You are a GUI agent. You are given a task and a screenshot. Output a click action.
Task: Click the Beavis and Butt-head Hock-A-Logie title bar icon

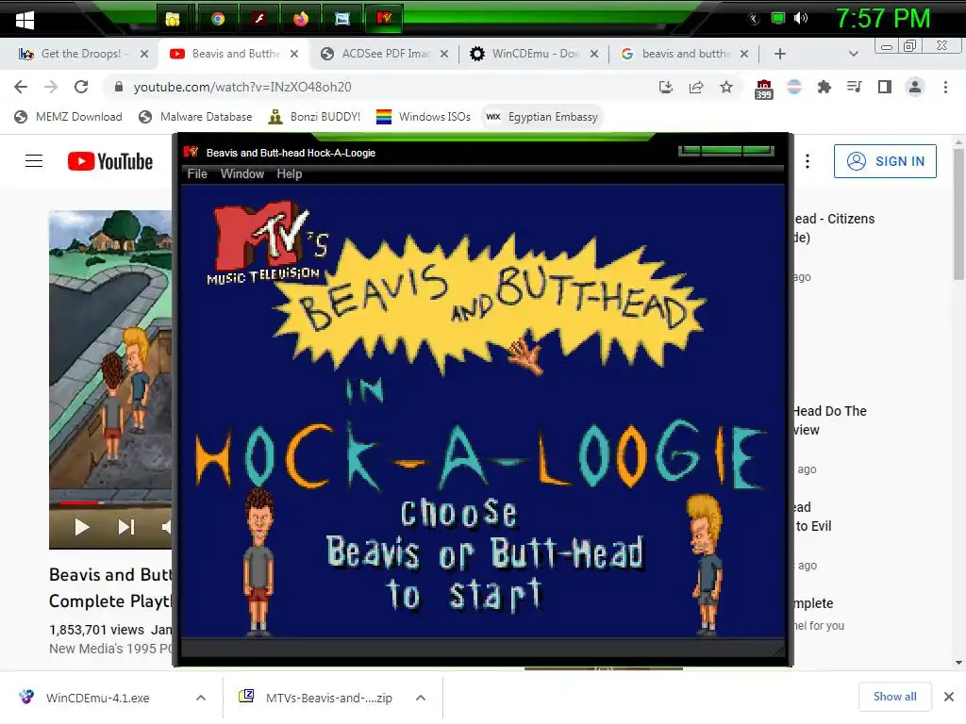pyautogui.click(x=191, y=152)
